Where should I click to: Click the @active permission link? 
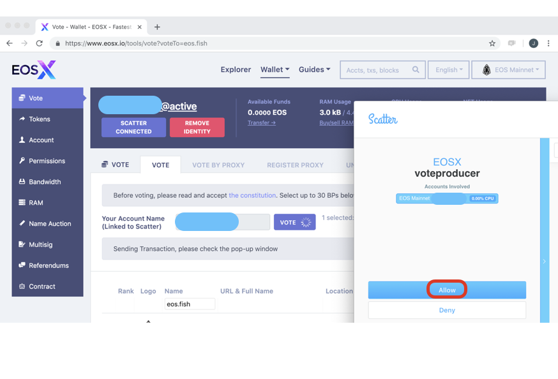[179, 106]
